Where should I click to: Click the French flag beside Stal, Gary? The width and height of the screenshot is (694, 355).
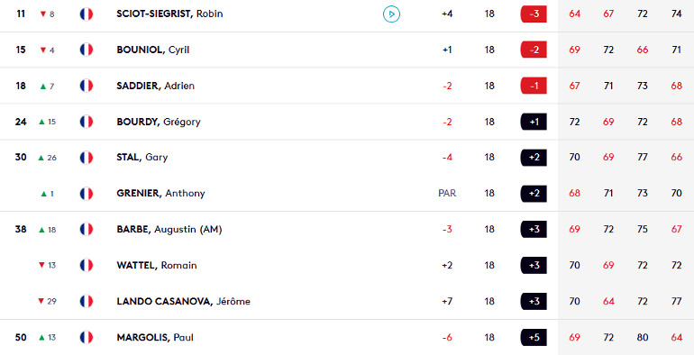pyautogui.click(x=87, y=158)
